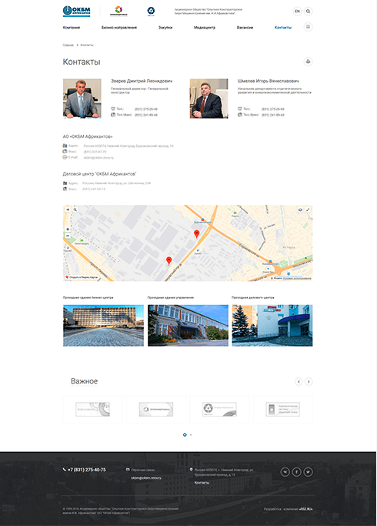Open the footer Контакты link
The width and height of the screenshot is (377, 526).
pyautogui.click(x=202, y=482)
